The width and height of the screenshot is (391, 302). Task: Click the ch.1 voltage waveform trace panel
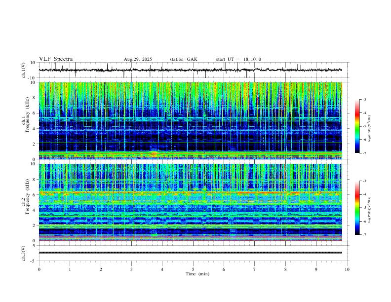click(194, 70)
